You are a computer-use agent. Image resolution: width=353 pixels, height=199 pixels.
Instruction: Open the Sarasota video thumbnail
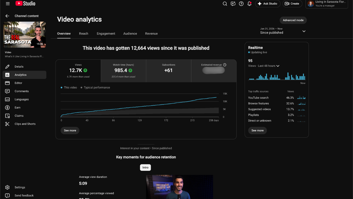(x=25, y=35)
